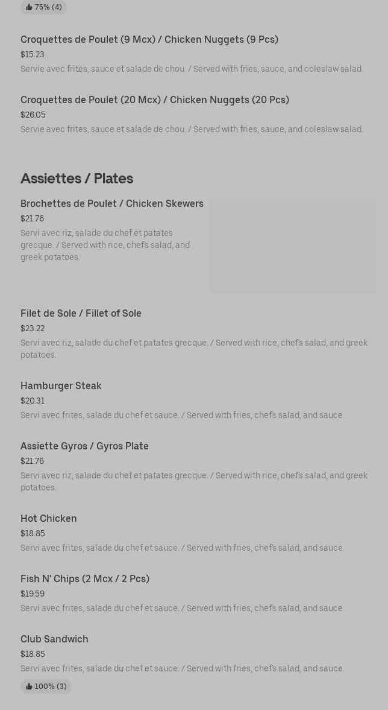Viewport: 388px width, 710px height.
Task: Click the $23.22 Fillet of Sole price
Action: 33,329
